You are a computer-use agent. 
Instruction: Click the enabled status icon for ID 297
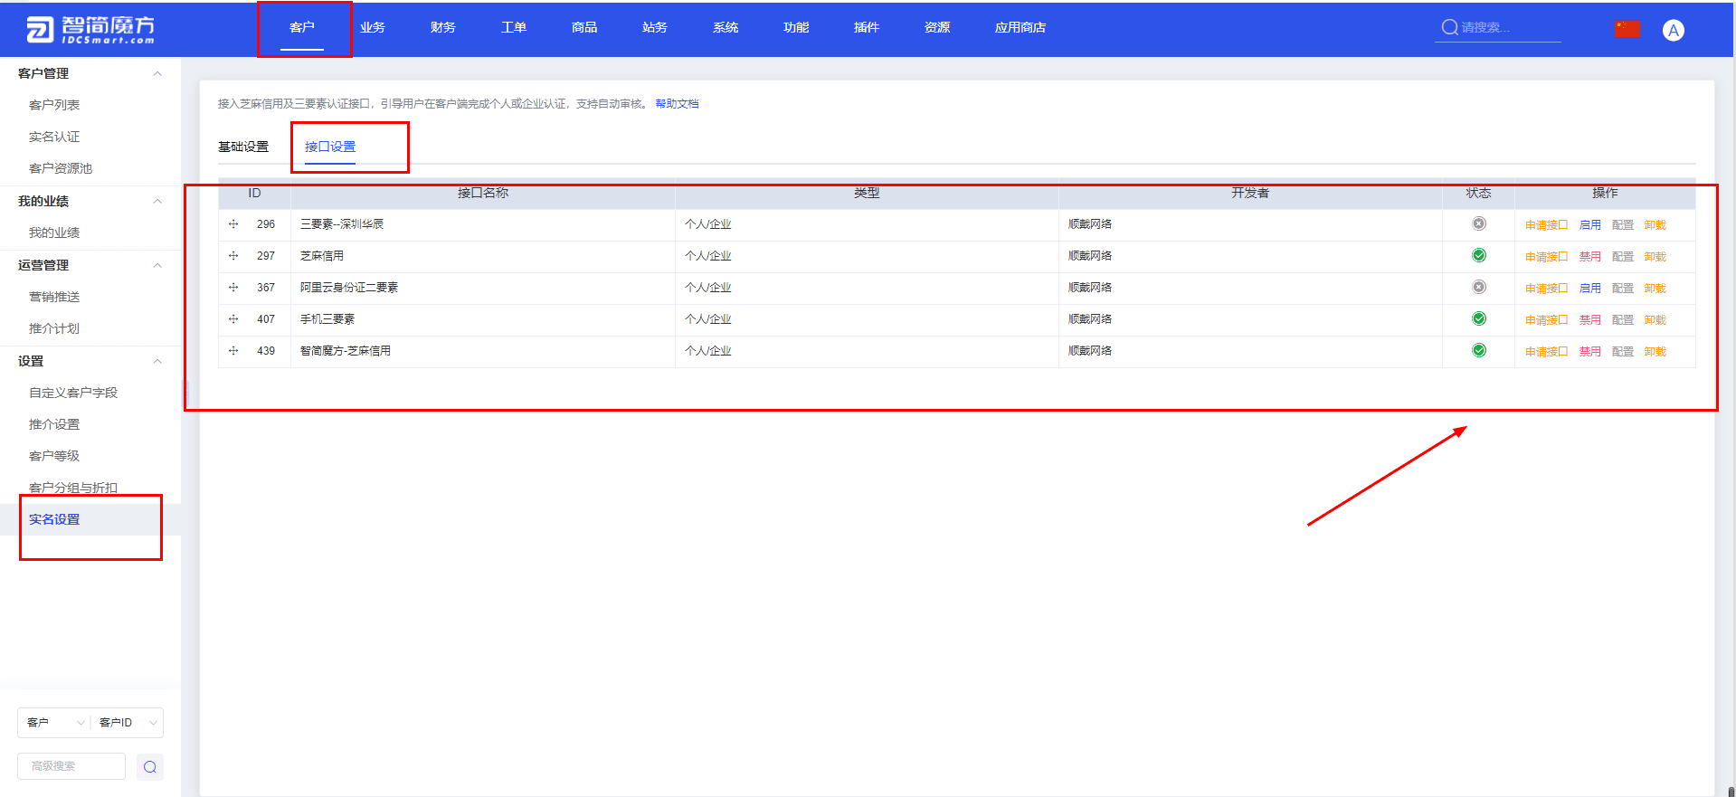coord(1479,255)
